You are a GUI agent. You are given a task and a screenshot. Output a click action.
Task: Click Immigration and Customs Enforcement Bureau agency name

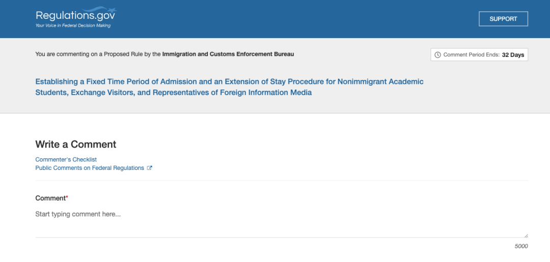[228, 54]
